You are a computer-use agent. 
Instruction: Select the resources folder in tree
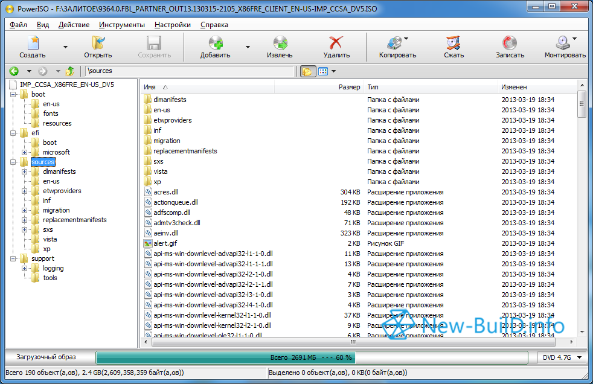click(57, 123)
